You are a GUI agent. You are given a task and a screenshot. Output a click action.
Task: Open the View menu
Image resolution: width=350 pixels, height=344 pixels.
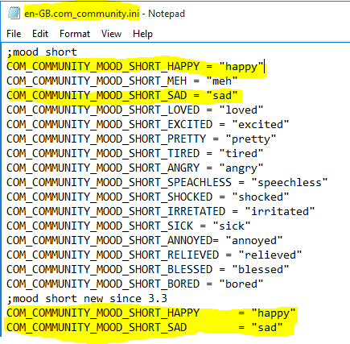(111, 34)
